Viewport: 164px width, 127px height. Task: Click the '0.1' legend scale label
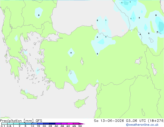click(x=3, y=126)
